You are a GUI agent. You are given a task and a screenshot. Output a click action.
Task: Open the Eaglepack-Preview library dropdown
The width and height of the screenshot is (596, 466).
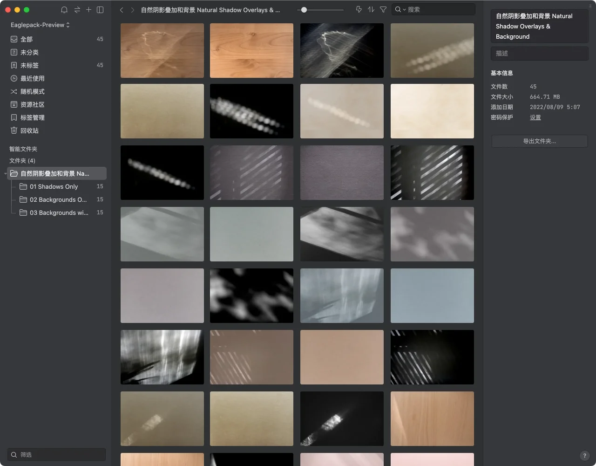click(x=40, y=25)
